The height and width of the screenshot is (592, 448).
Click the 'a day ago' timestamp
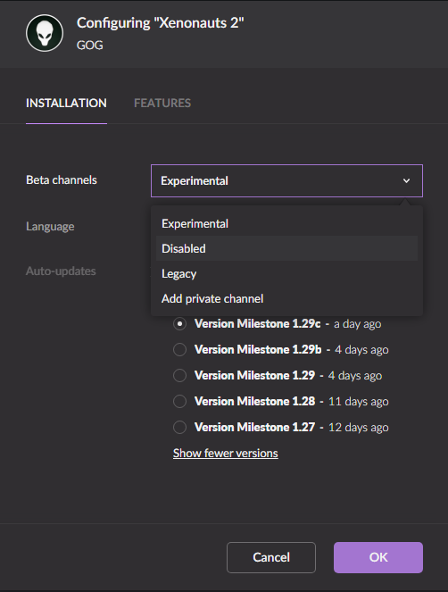pos(358,324)
